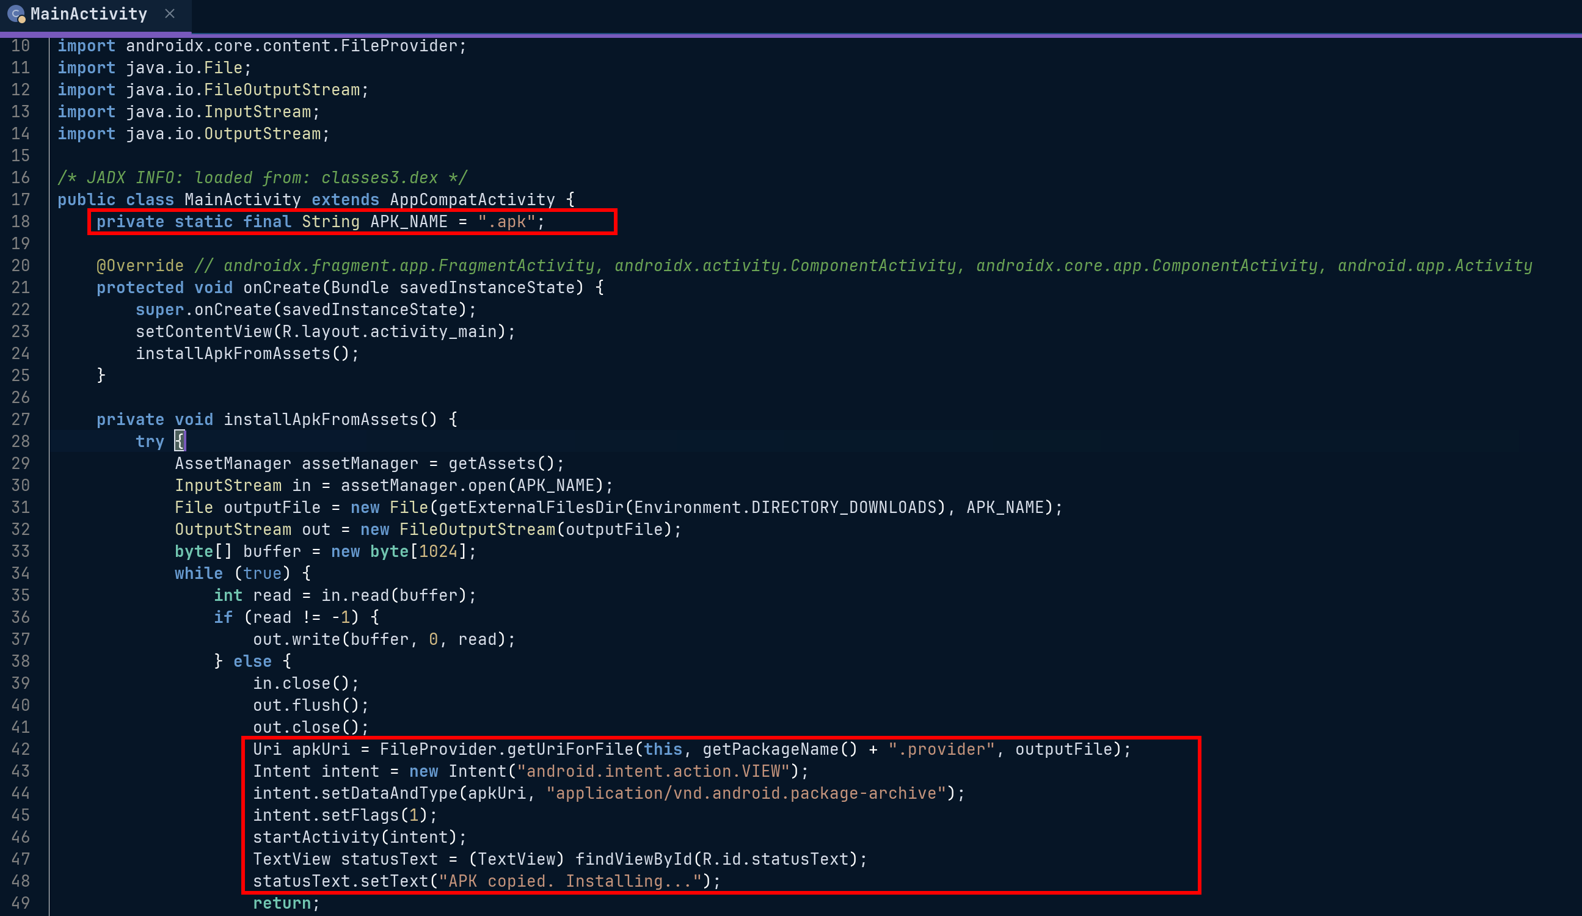Click out.write(buffer, 0, read) line
The width and height of the screenshot is (1582, 916).
pyautogui.click(x=384, y=639)
